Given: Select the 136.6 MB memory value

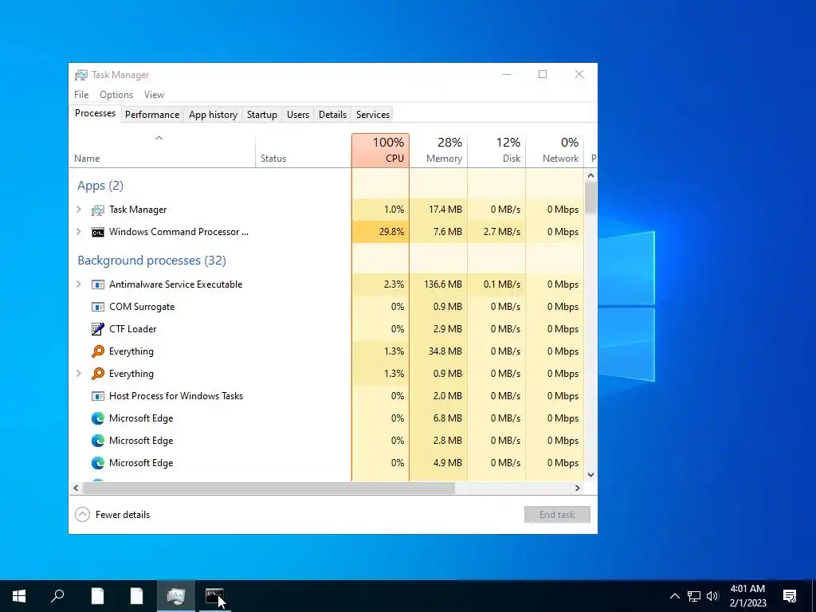Looking at the screenshot, I should point(439,284).
